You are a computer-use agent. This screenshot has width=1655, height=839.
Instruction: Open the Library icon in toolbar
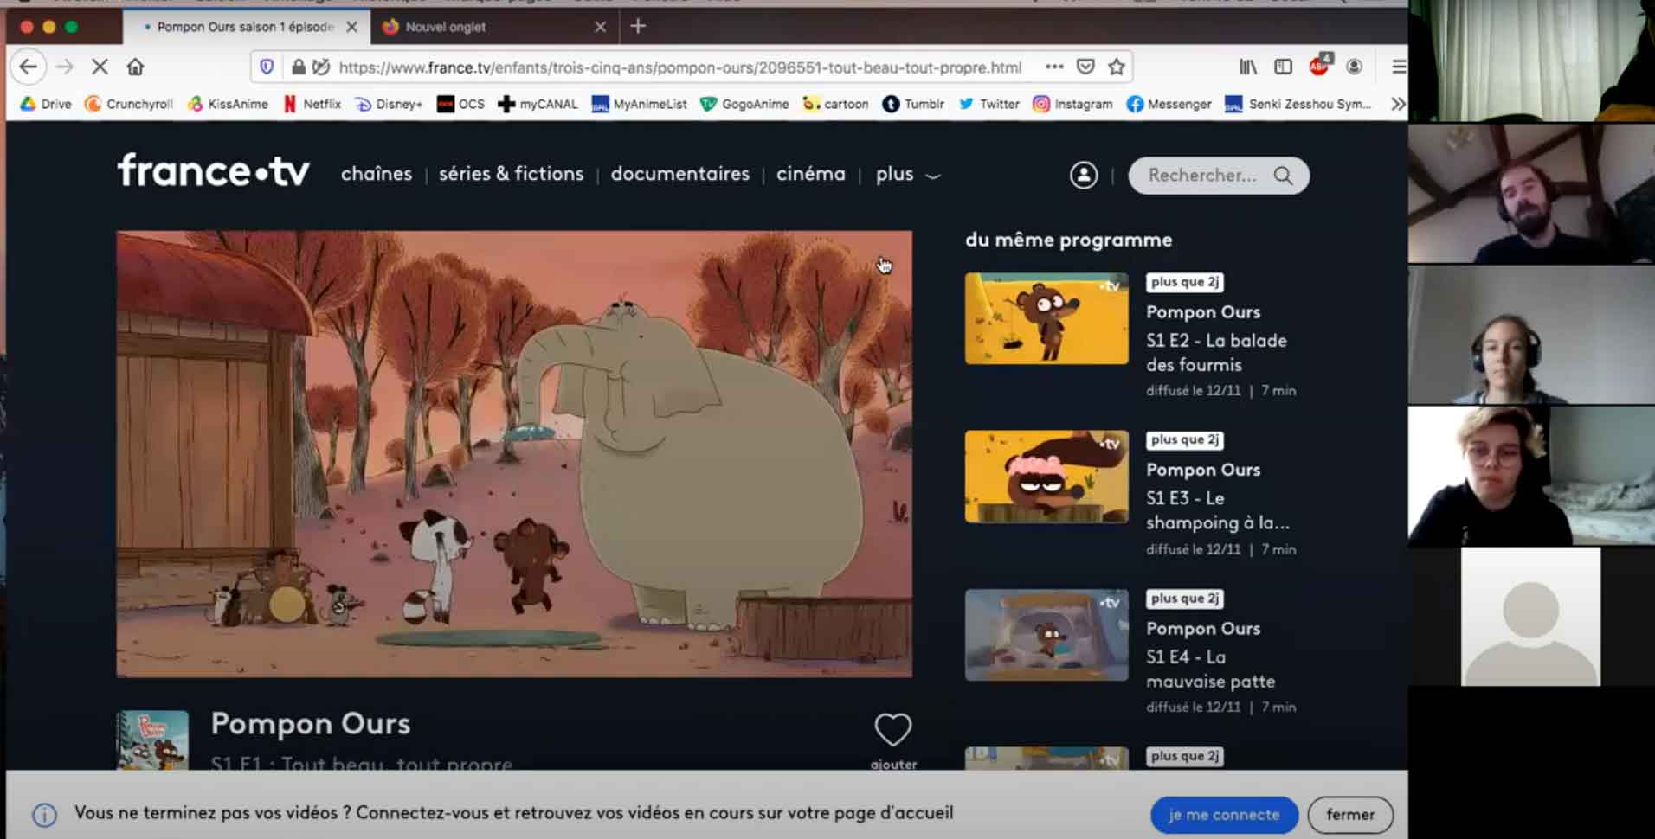1247,67
